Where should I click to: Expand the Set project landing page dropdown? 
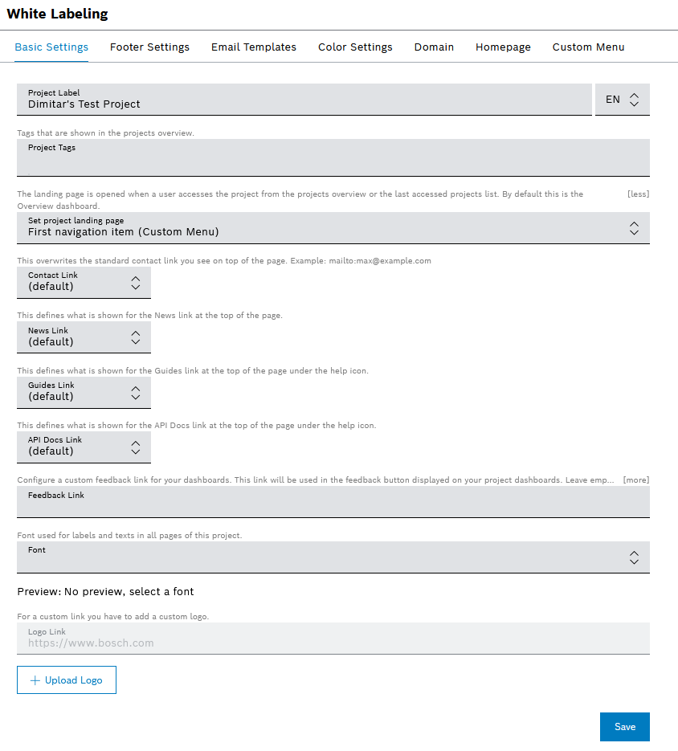point(333,228)
